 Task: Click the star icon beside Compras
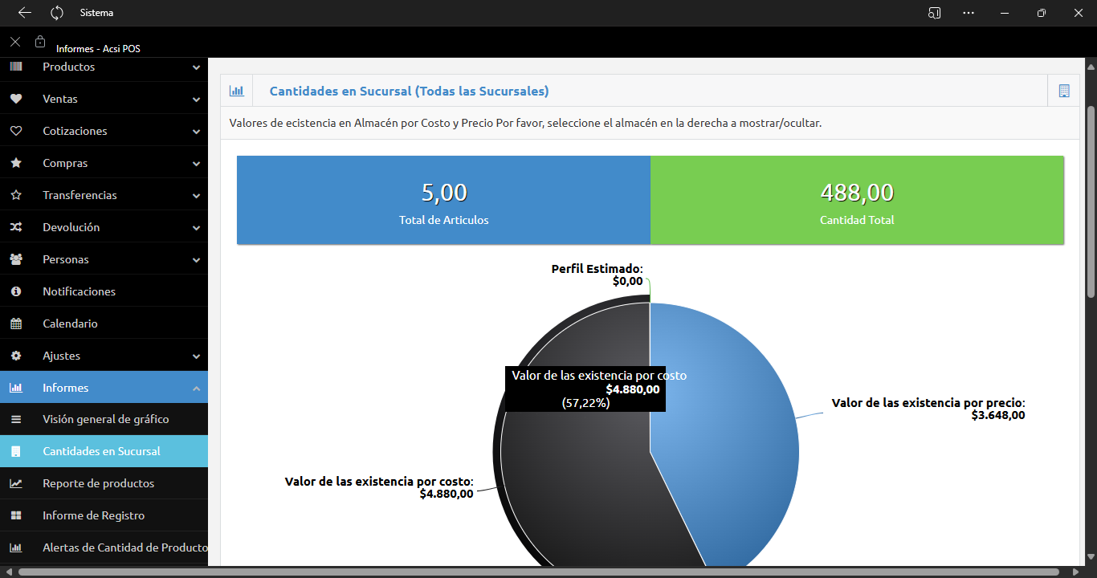point(16,163)
